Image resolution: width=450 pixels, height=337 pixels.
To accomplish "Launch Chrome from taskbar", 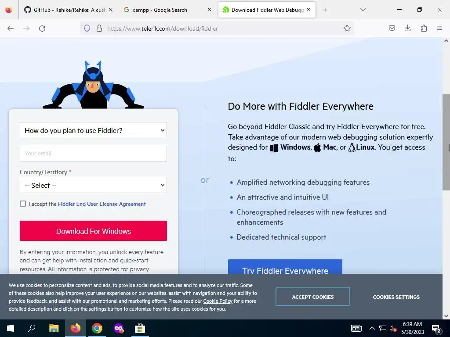I will 97,328.
